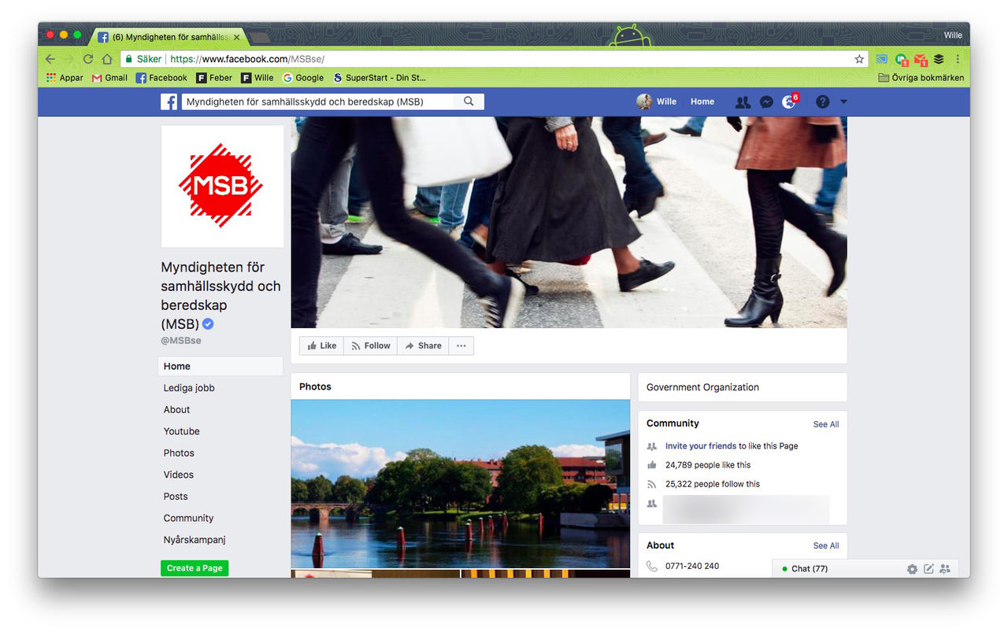Open the SuperStart bookmark
The height and width of the screenshot is (632, 1008).
380,78
